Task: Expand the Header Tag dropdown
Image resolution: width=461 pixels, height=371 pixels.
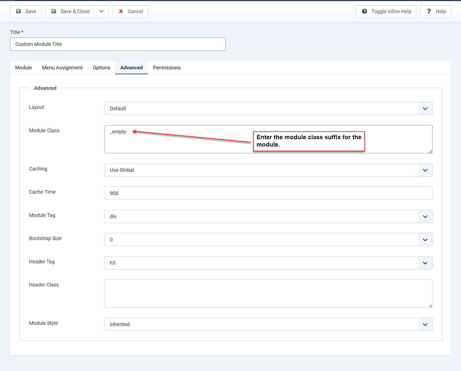Action: coord(268,263)
